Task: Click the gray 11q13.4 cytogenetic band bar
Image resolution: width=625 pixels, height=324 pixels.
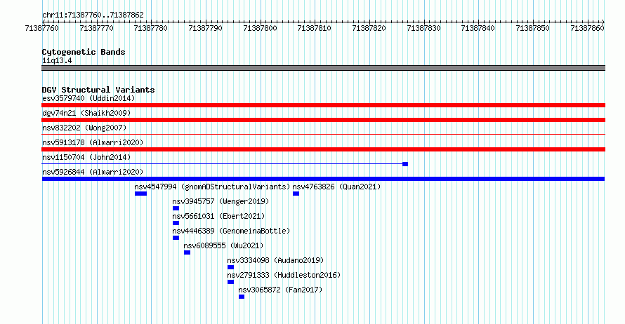Action: [x=323, y=68]
